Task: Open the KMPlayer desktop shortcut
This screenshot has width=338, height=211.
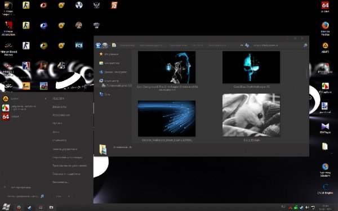Action: tap(325, 128)
